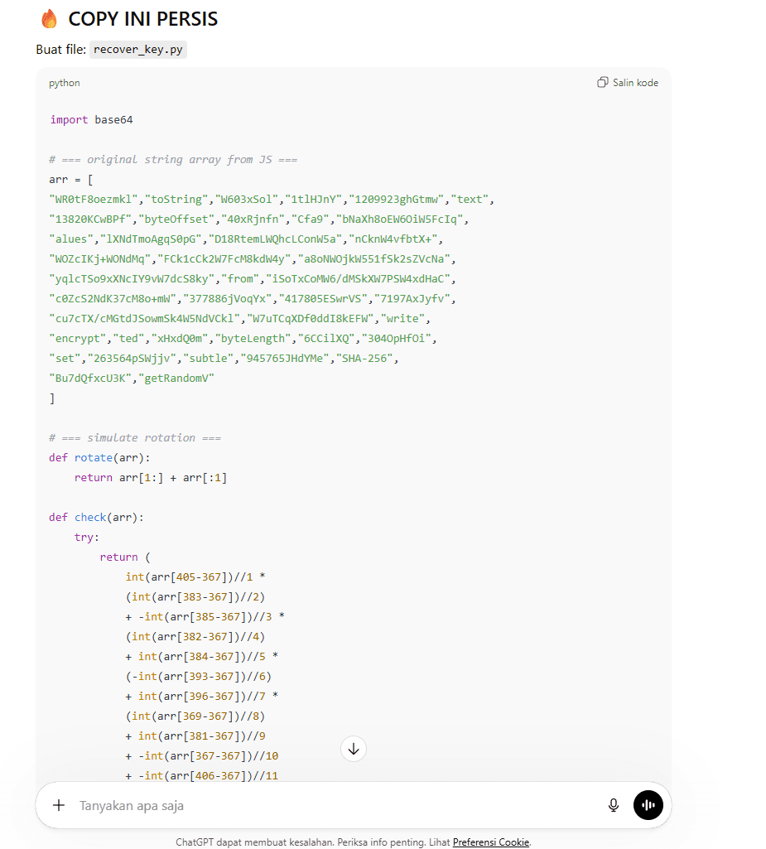The image size is (766, 849).
Task: Click the fire emoji in the heading
Action: point(49,19)
